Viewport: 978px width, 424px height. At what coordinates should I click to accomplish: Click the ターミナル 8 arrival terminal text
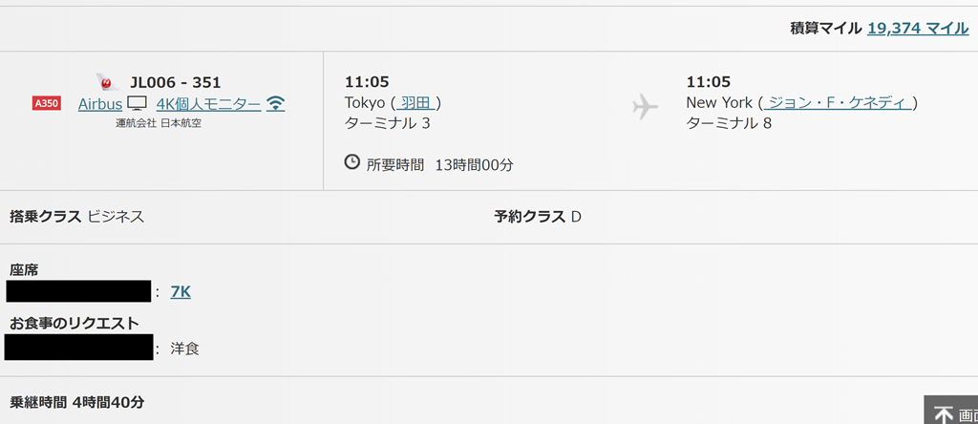coord(729,123)
